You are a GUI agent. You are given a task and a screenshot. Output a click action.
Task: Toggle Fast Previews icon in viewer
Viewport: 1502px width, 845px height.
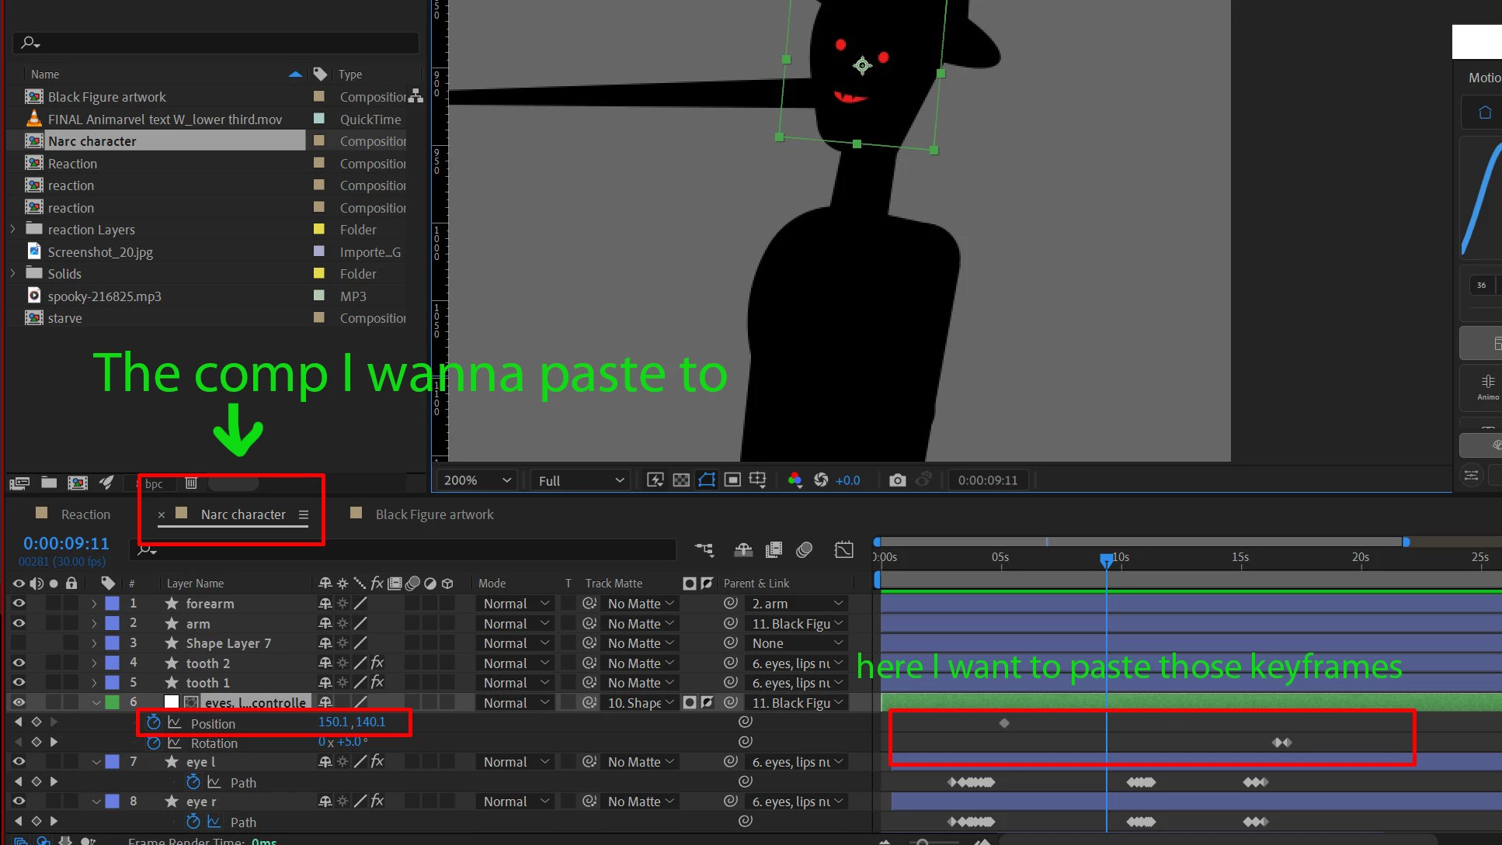[655, 480]
